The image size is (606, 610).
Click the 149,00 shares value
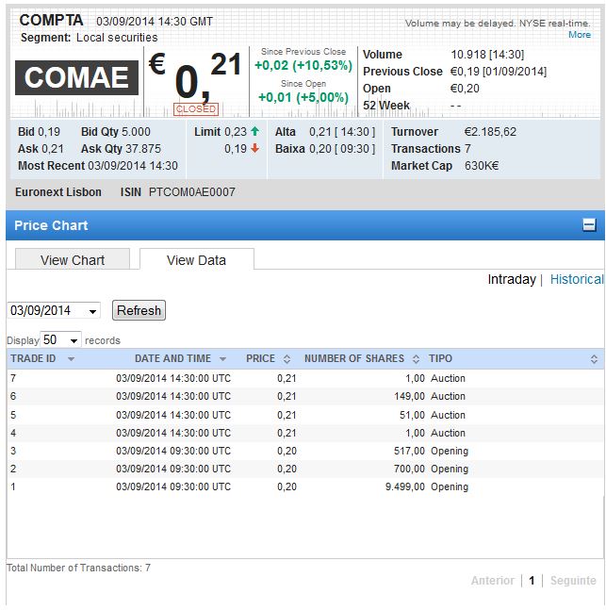[x=409, y=396]
